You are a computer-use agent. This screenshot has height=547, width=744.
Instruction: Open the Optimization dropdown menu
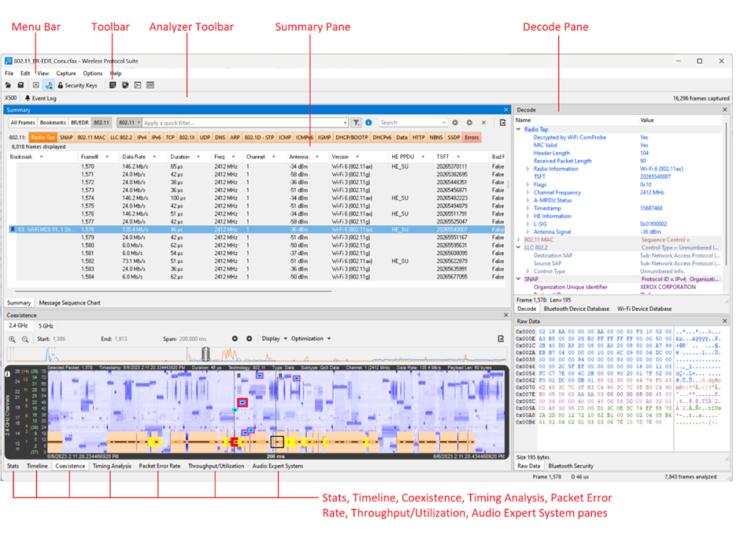point(311,338)
